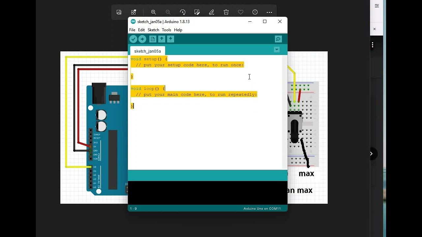Delete the photo with the trash icon
This screenshot has height=237, width=422.
(226, 12)
